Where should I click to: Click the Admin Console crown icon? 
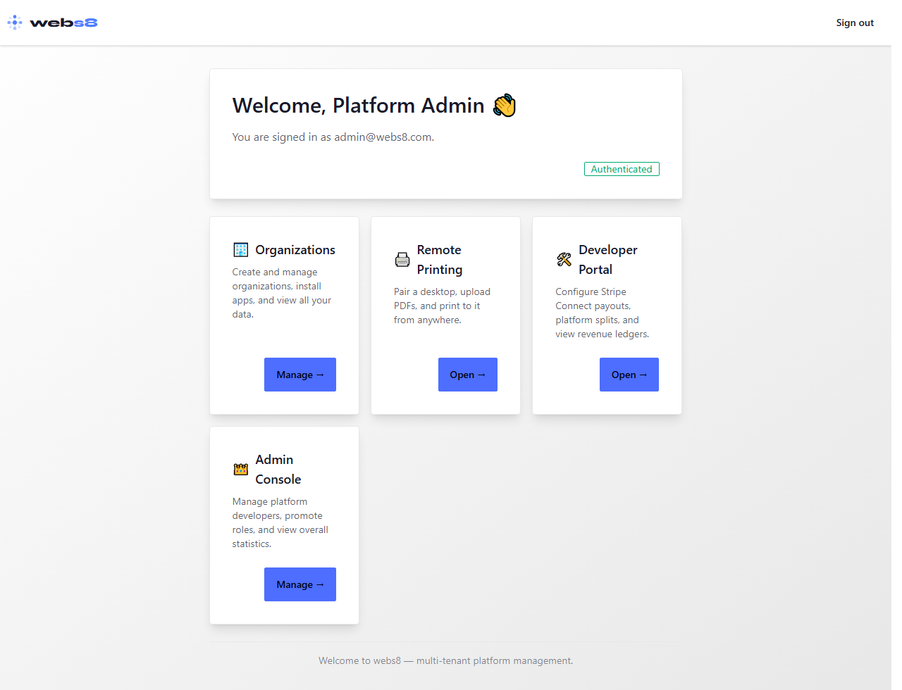point(241,470)
